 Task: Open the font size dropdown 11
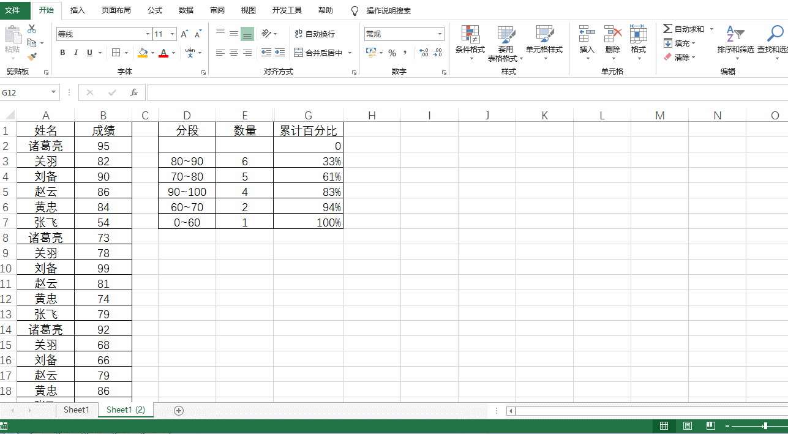point(173,34)
